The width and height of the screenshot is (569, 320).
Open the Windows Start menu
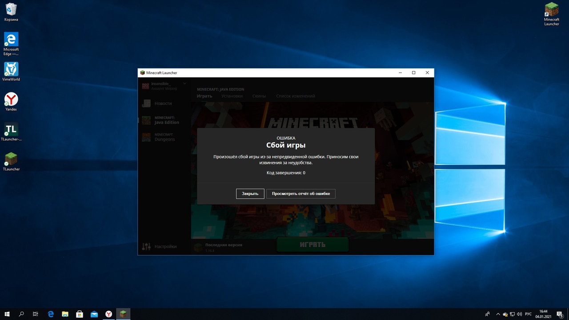coord(7,314)
